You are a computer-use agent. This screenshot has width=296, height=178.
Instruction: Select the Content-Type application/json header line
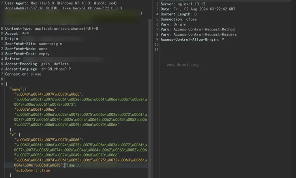52,28
